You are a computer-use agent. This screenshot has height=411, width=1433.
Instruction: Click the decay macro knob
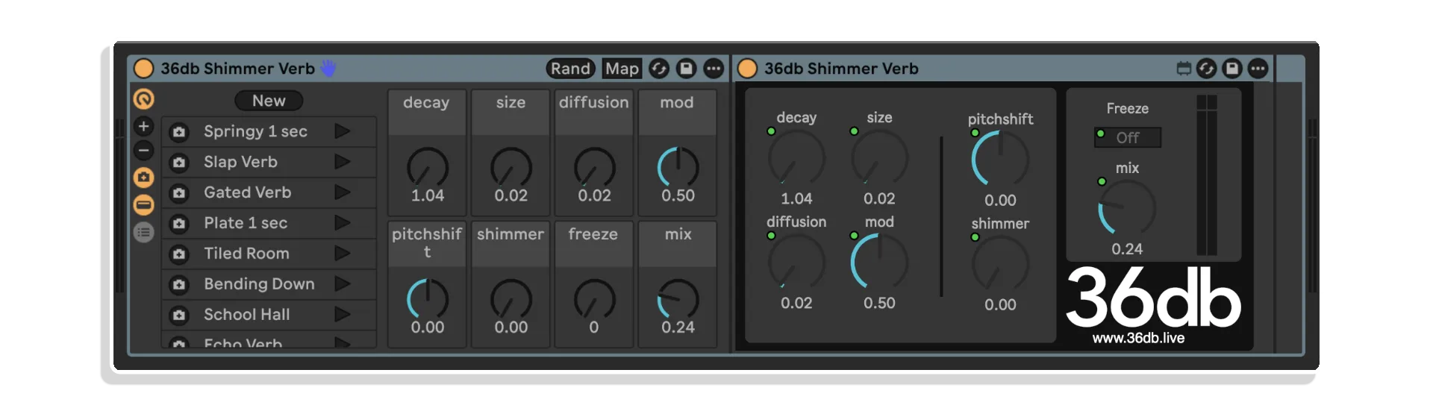428,167
